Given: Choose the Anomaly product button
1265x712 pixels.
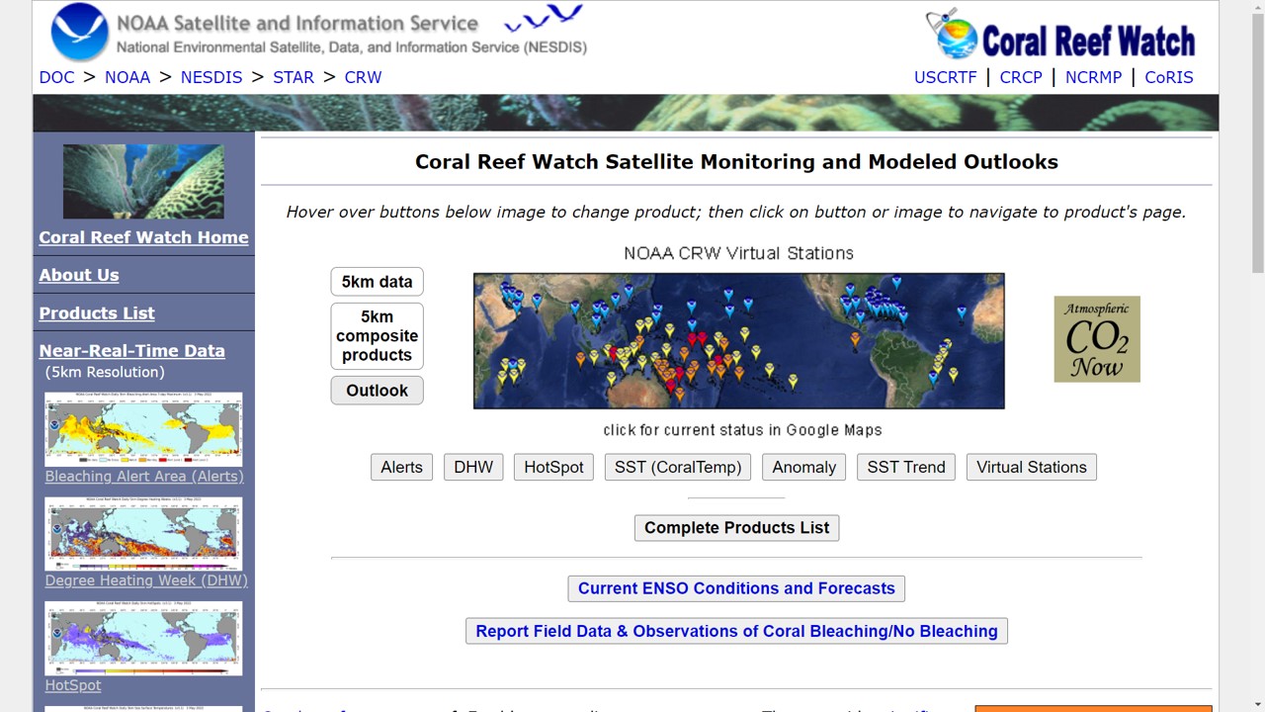Looking at the screenshot, I should pyautogui.click(x=803, y=468).
